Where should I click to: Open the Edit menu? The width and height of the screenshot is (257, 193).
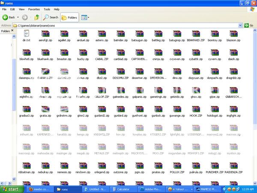(12, 9)
